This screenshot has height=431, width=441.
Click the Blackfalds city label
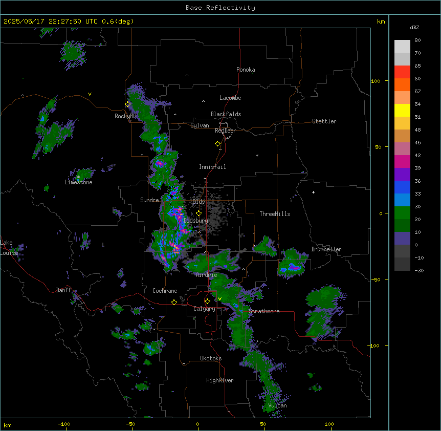click(226, 114)
